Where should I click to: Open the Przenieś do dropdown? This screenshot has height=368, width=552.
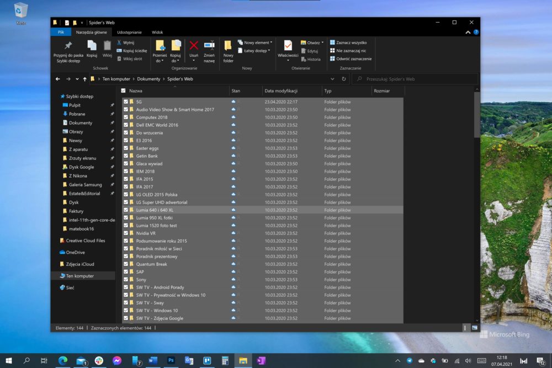pos(160,58)
